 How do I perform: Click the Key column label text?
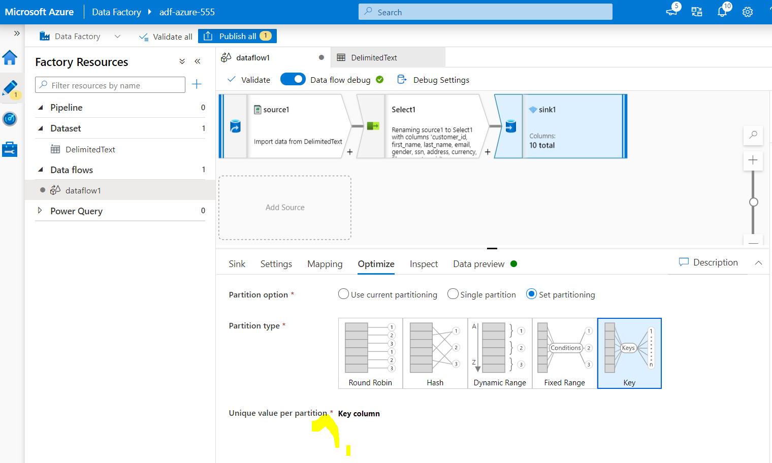359,413
